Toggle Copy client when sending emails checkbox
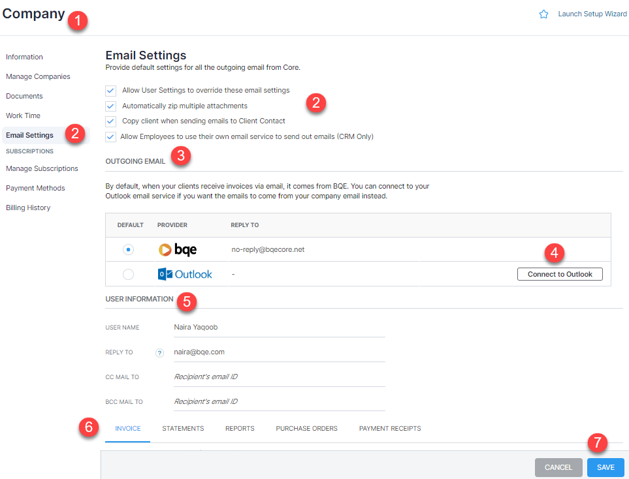 pyautogui.click(x=111, y=121)
